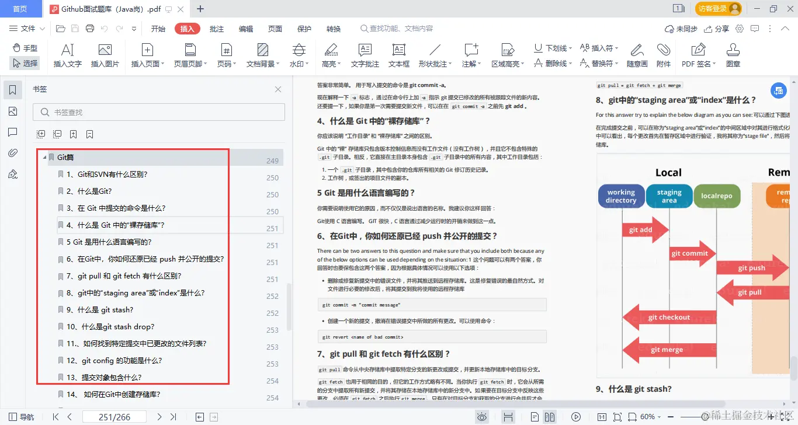Open the 插入图片 (Insert Picture) tool
This screenshot has height=425, width=798.
tap(105, 55)
